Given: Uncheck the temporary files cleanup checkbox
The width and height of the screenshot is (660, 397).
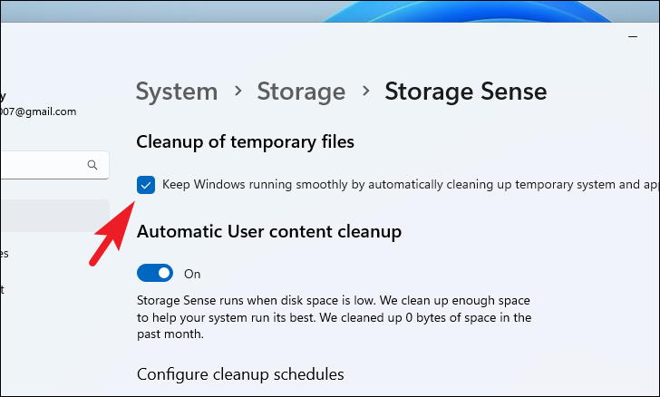Looking at the screenshot, I should pos(146,185).
